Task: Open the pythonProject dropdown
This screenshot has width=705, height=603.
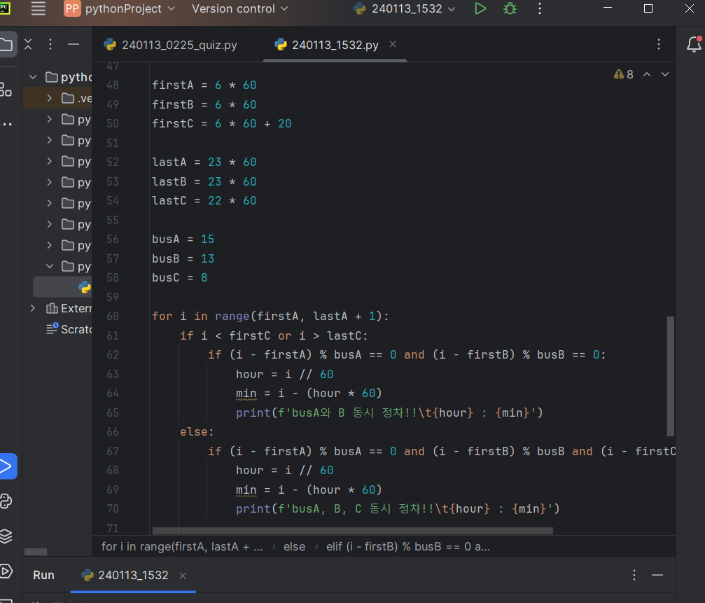Action: 120,8
